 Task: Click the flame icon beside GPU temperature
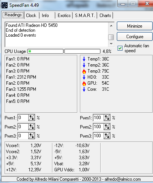coord(84,83)
